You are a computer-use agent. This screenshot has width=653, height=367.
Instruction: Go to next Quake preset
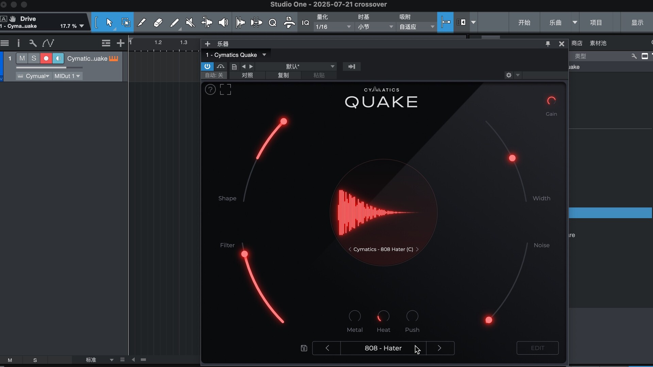[440, 348]
